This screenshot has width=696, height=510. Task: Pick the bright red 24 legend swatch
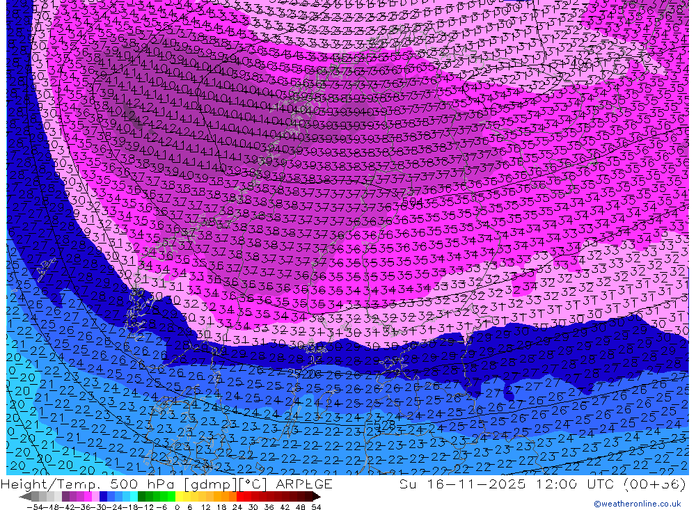tap(240, 496)
